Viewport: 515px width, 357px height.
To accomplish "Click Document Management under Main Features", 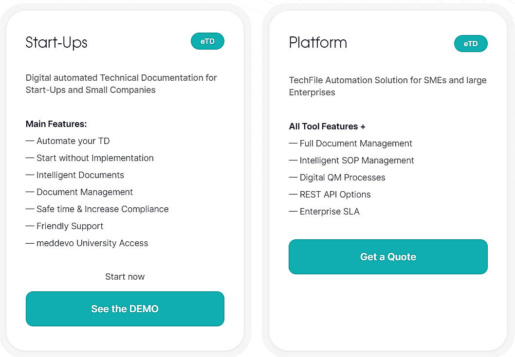I will tap(79, 192).
